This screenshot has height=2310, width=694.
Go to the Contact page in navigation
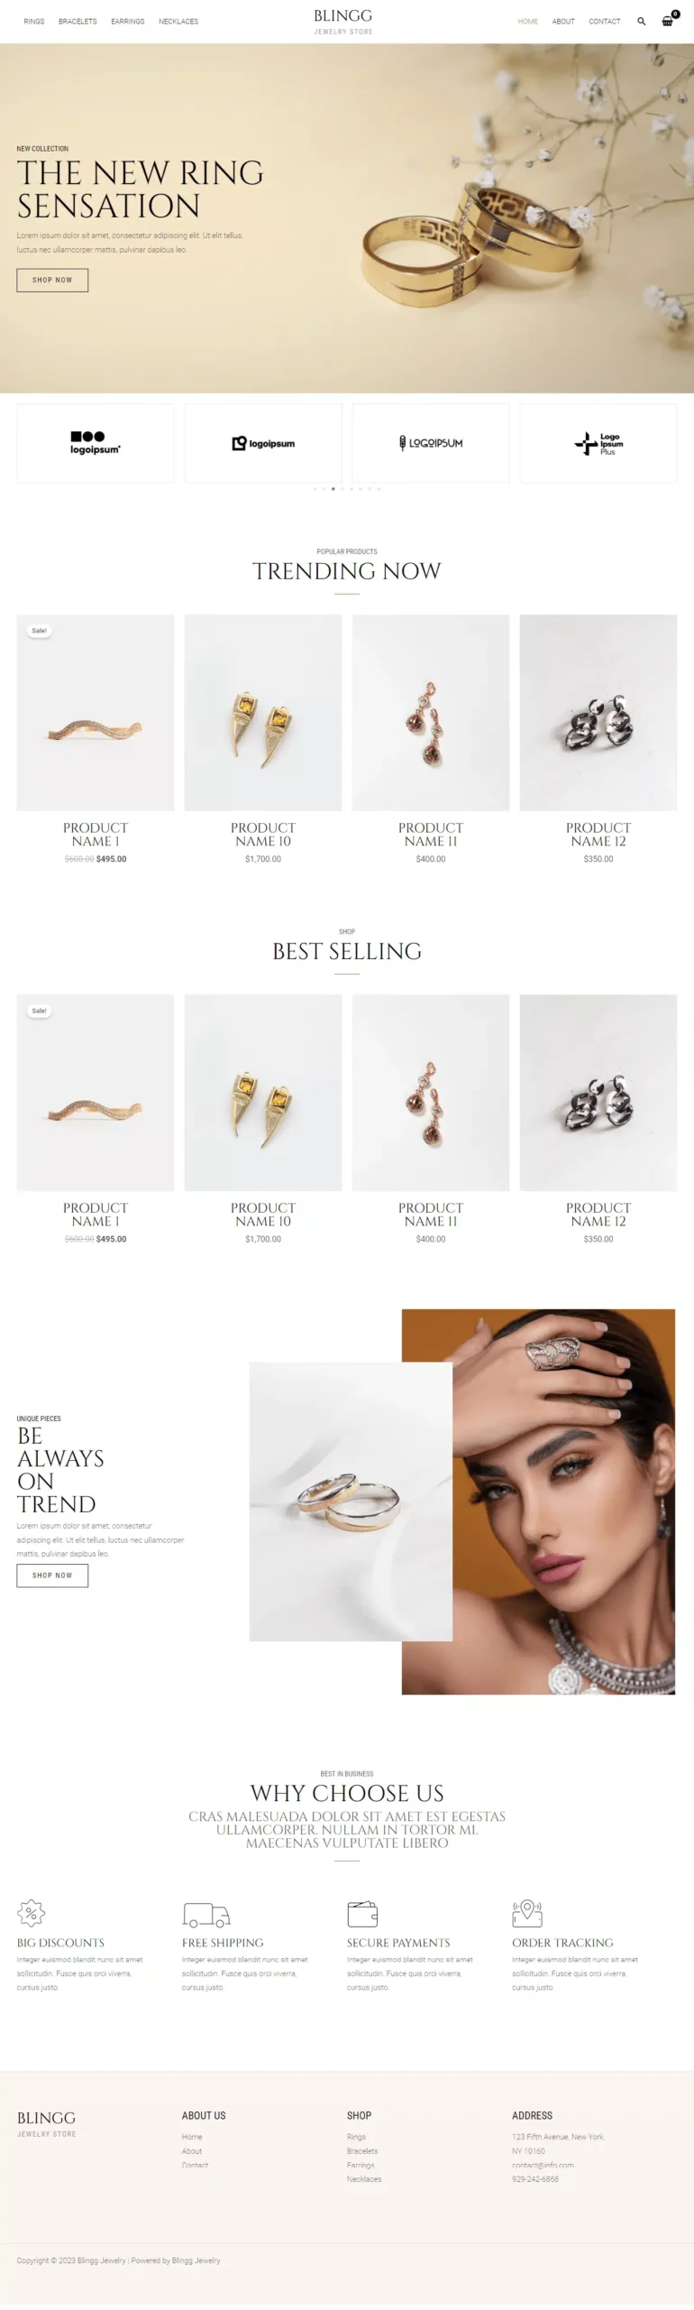pyautogui.click(x=605, y=21)
